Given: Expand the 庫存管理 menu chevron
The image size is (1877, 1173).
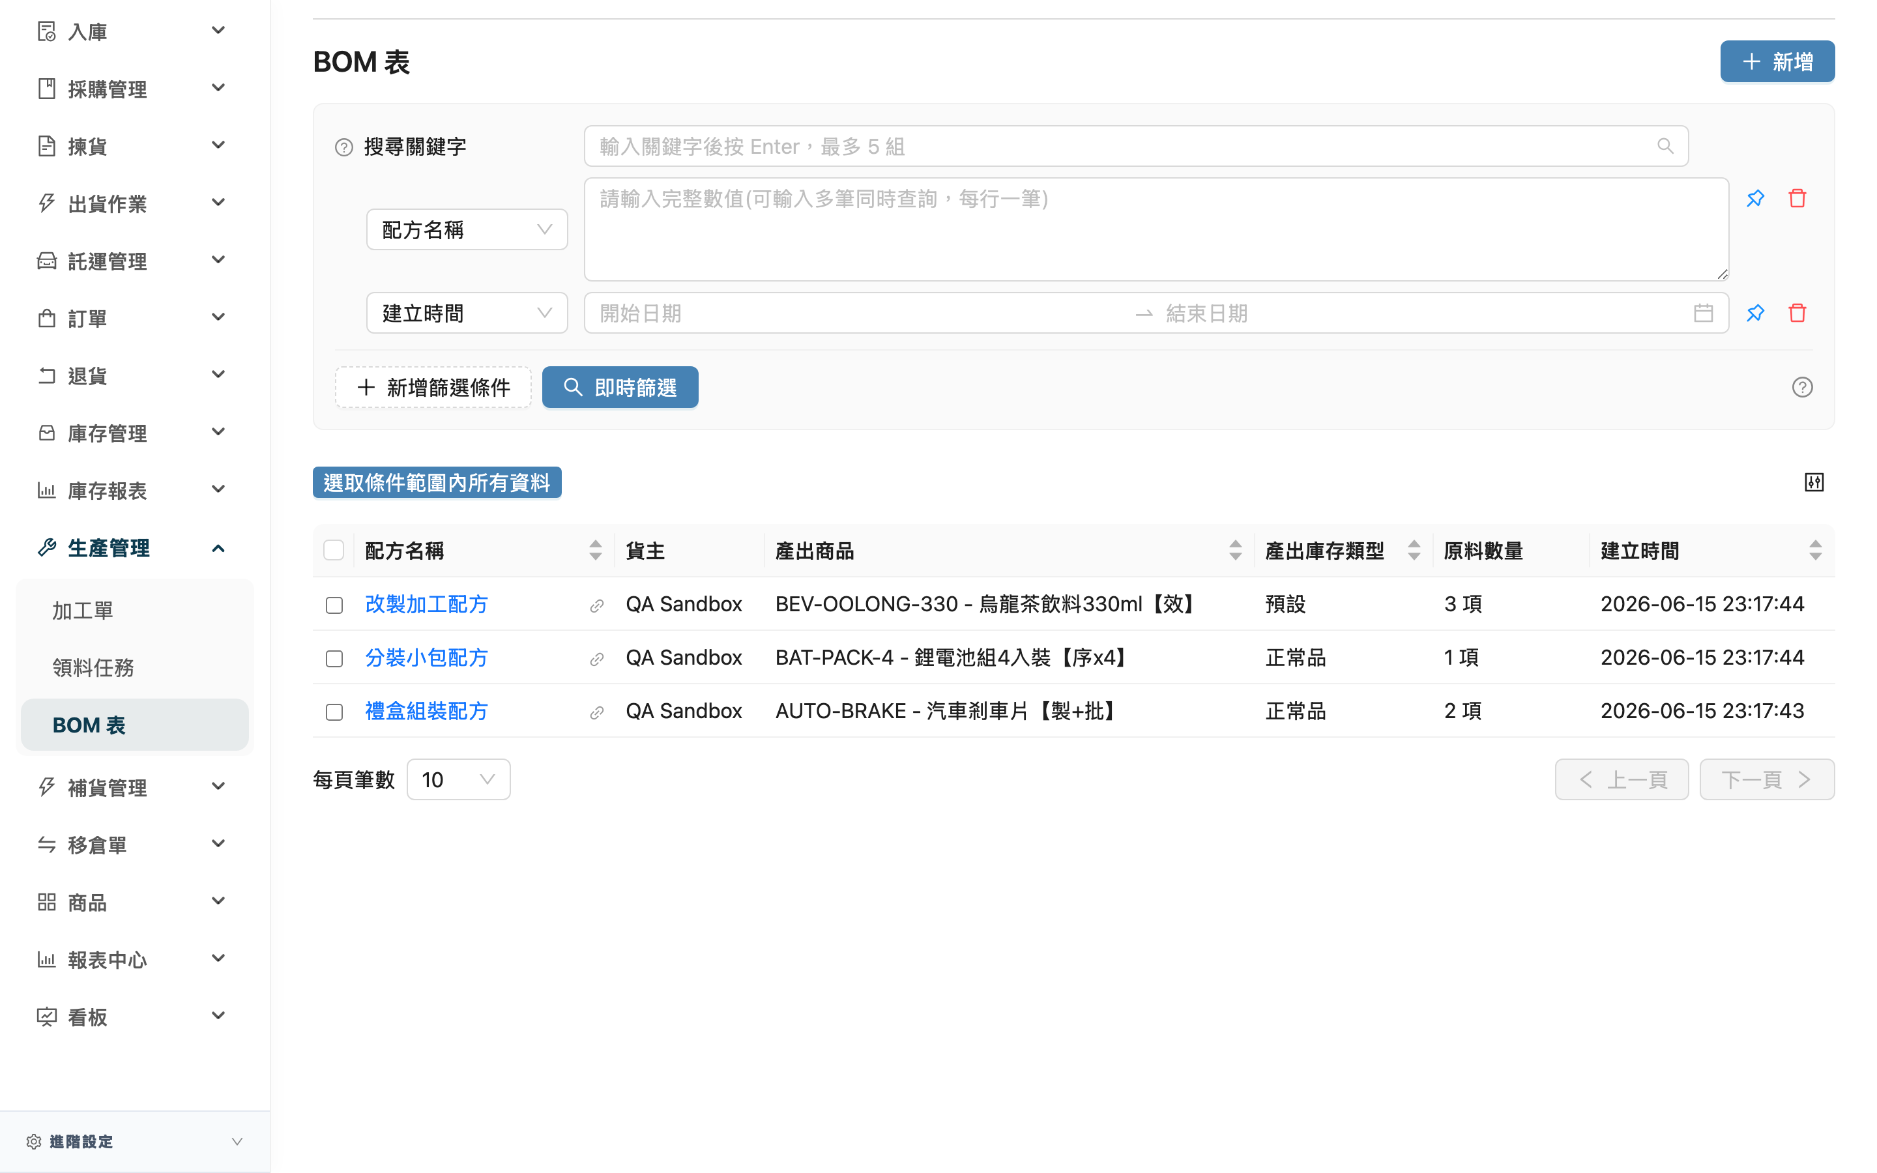Looking at the screenshot, I should [x=219, y=432].
